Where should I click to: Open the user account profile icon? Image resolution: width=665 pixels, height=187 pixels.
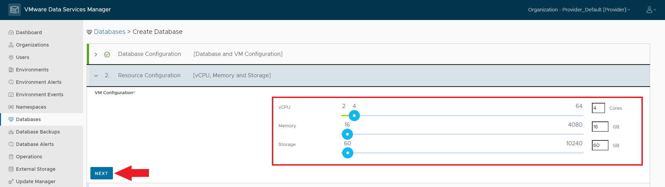[649, 10]
